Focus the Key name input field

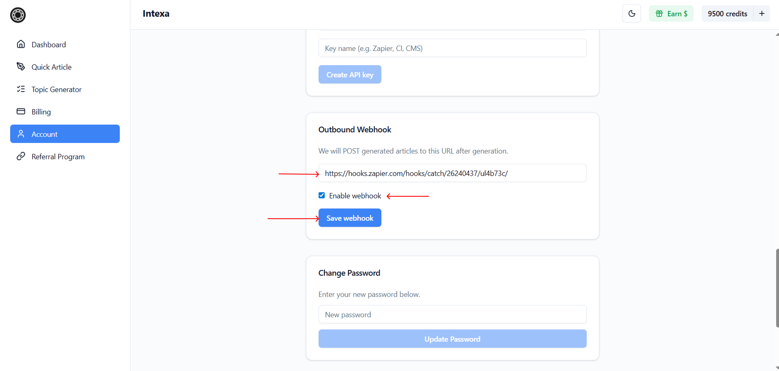click(452, 48)
